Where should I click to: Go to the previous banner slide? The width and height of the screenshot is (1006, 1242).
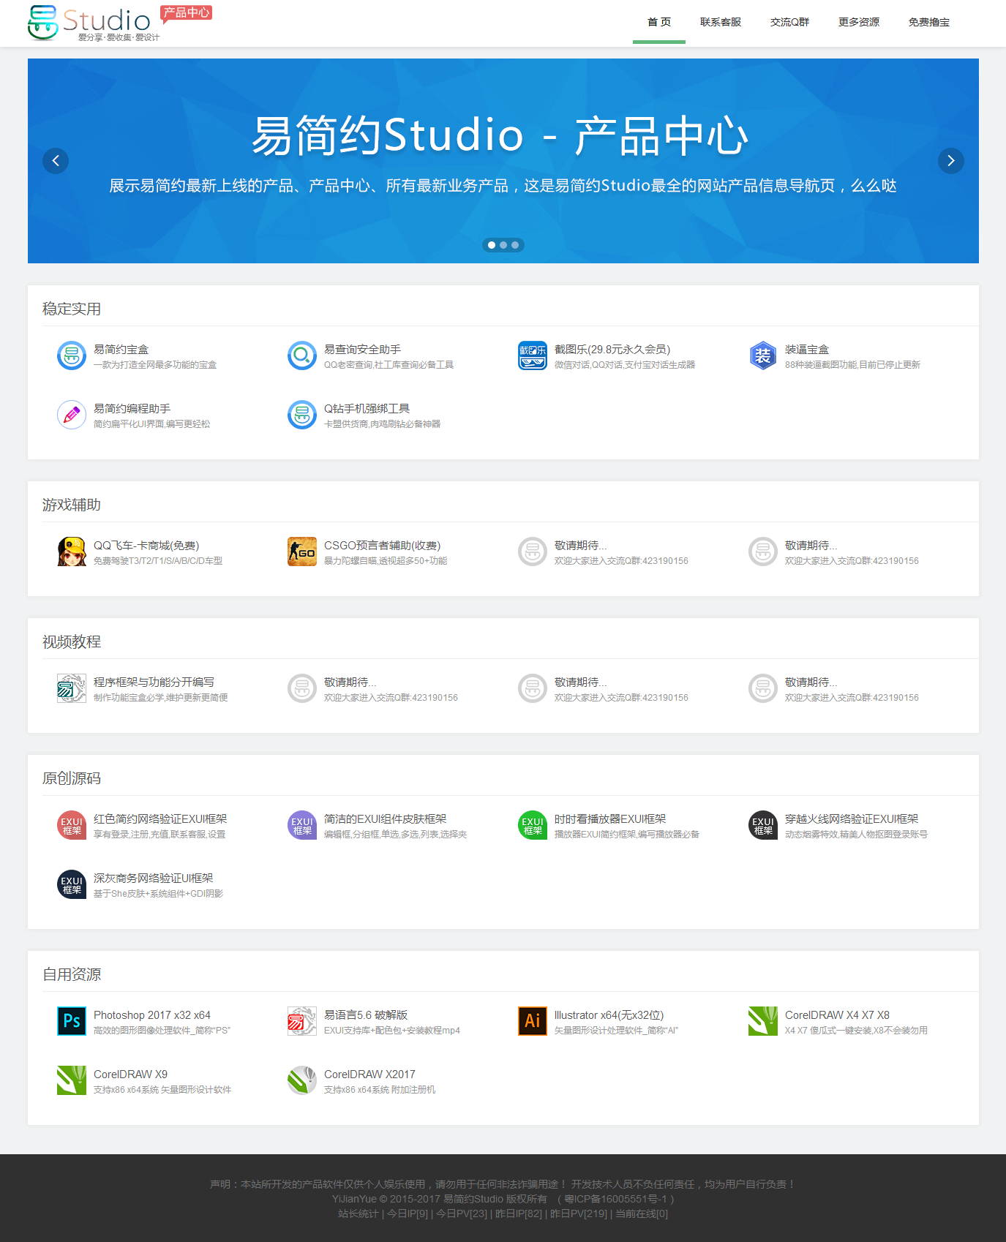click(x=56, y=161)
